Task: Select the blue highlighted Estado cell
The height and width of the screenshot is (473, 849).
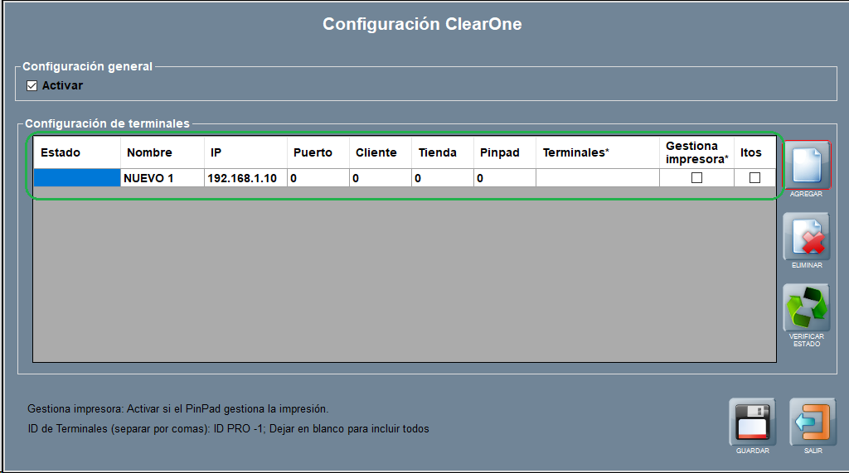Action: pyautogui.click(x=76, y=178)
